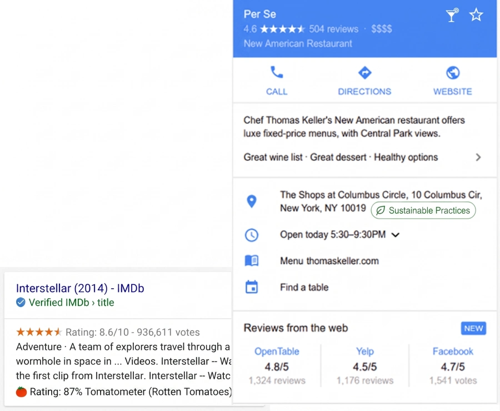Click the "Reviews from the web" heading
The width and height of the screenshot is (500, 411).
(296, 328)
